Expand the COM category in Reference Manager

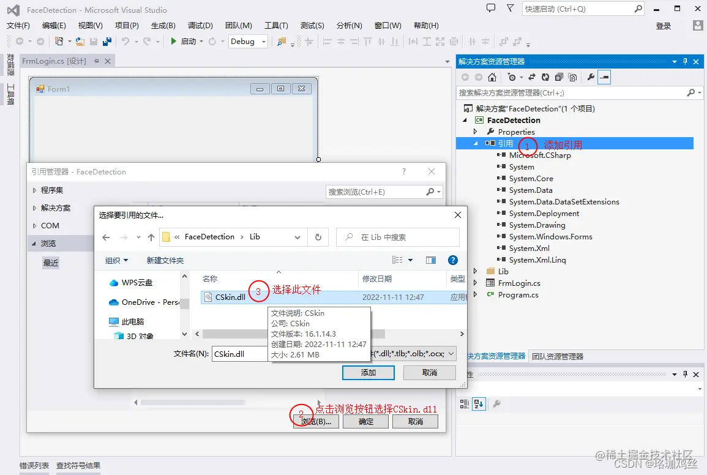pos(34,225)
